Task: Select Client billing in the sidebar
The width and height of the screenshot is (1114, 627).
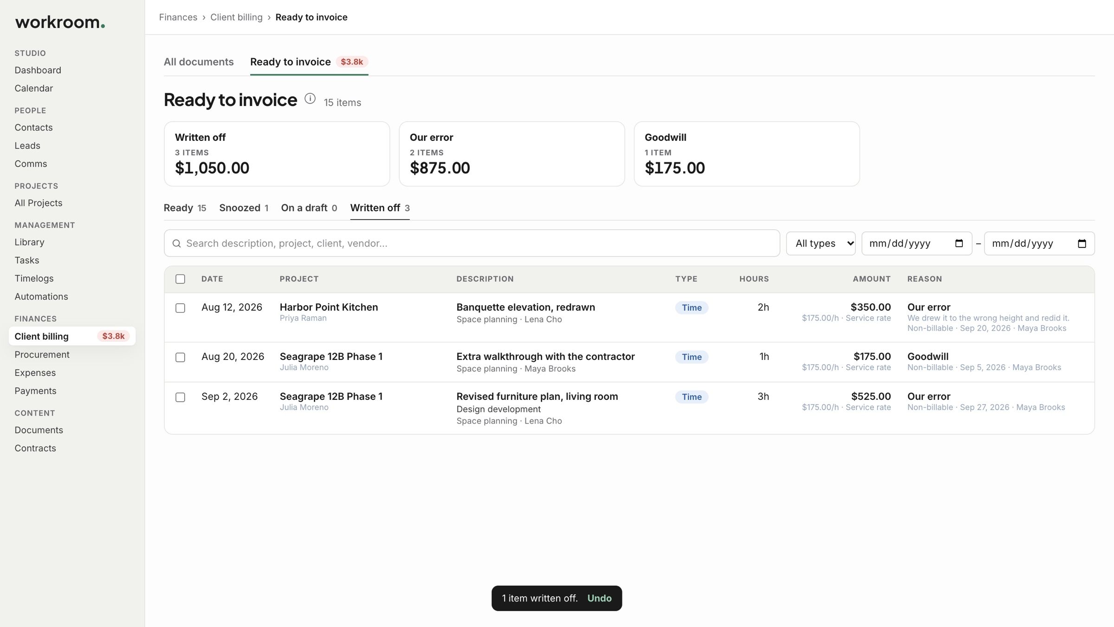Action: (72, 336)
